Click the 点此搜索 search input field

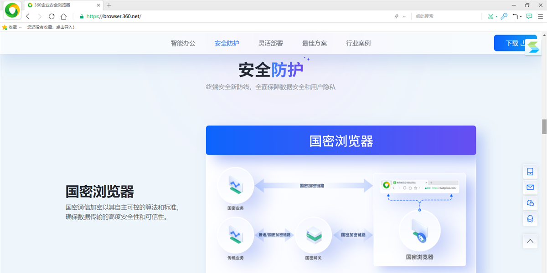pyautogui.click(x=438, y=16)
